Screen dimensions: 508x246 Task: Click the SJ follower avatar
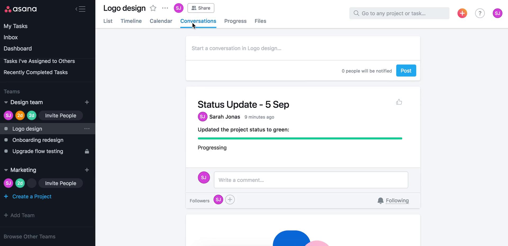pos(218,200)
